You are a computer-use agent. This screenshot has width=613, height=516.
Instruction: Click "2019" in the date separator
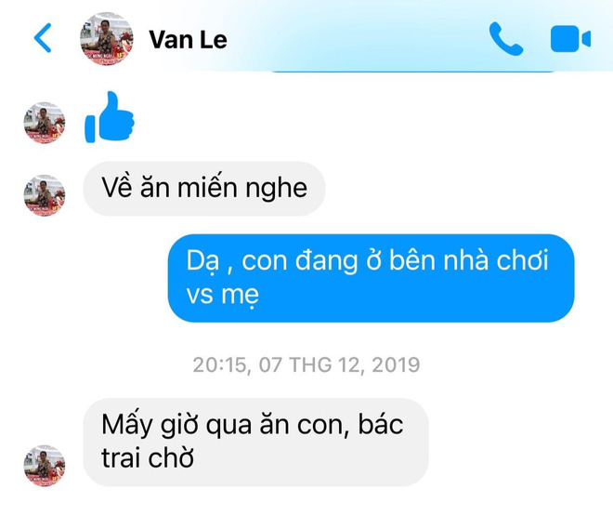(396, 364)
